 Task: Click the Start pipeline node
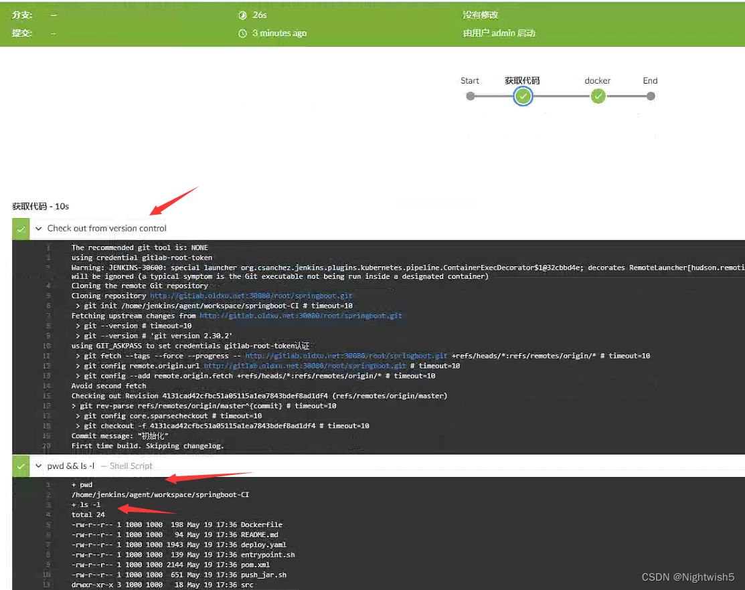pos(471,96)
